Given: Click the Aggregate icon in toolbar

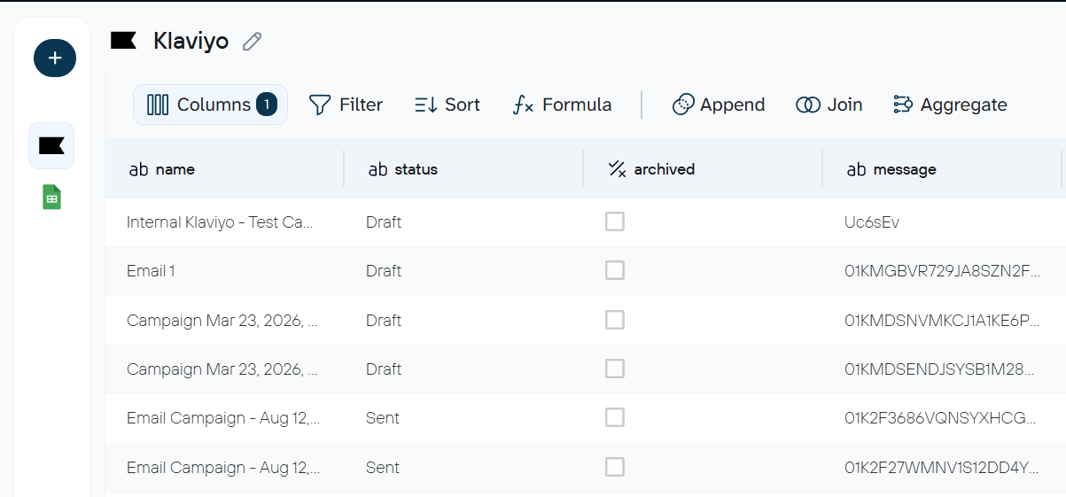Looking at the screenshot, I should coord(903,105).
